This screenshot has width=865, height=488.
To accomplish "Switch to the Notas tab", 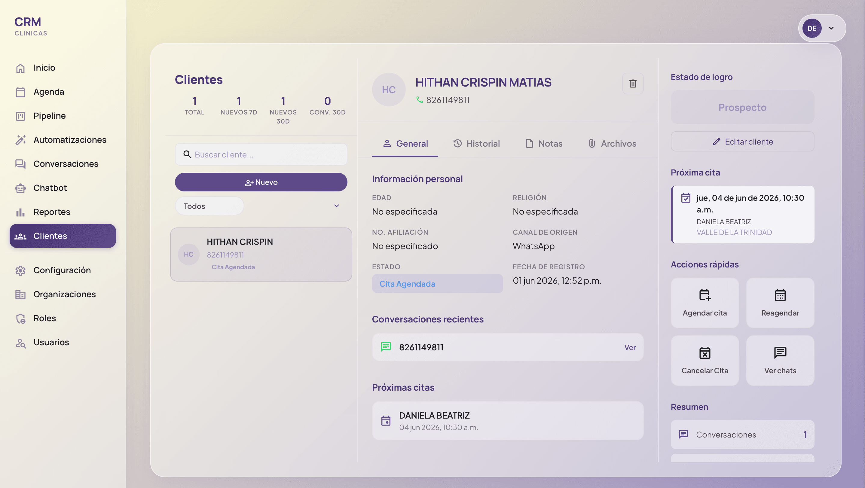I will coord(544,144).
